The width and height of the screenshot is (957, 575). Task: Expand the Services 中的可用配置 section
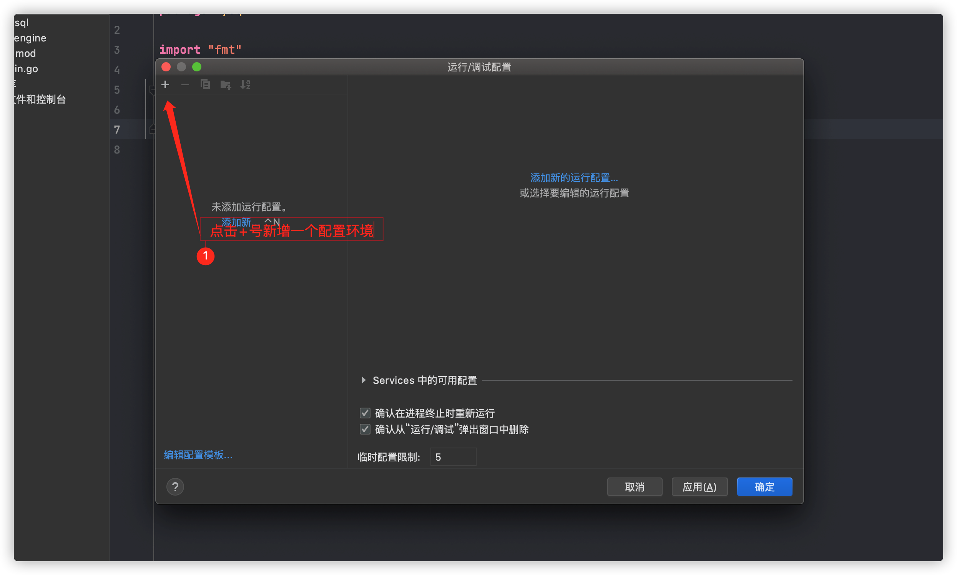coord(364,380)
